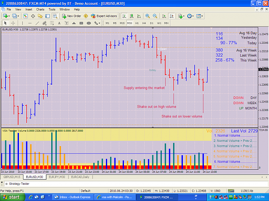The width and height of the screenshot is (269, 201).
Task: Expand the new chart dropdown arrow
Action: point(9,16)
